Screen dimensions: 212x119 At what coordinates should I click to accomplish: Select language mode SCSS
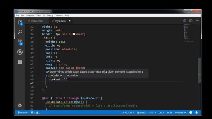tap(170, 112)
